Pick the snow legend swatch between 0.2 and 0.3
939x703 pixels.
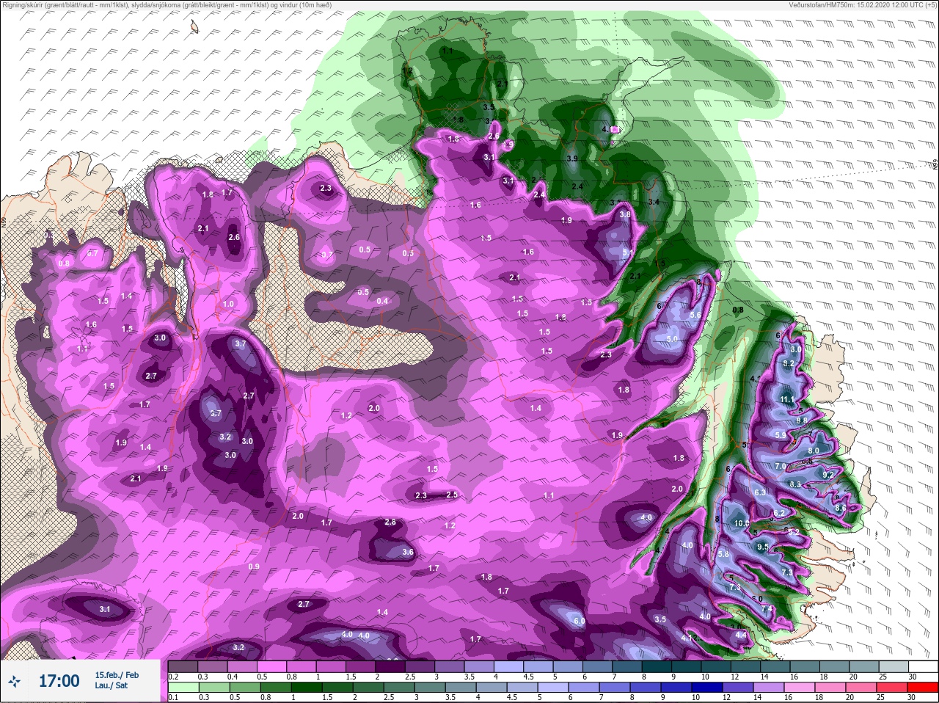[183, 667]
